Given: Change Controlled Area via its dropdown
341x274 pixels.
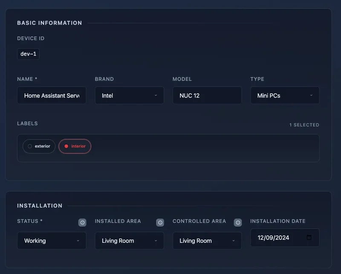Looking at the screenshot, I should click(x=207, y=241).
